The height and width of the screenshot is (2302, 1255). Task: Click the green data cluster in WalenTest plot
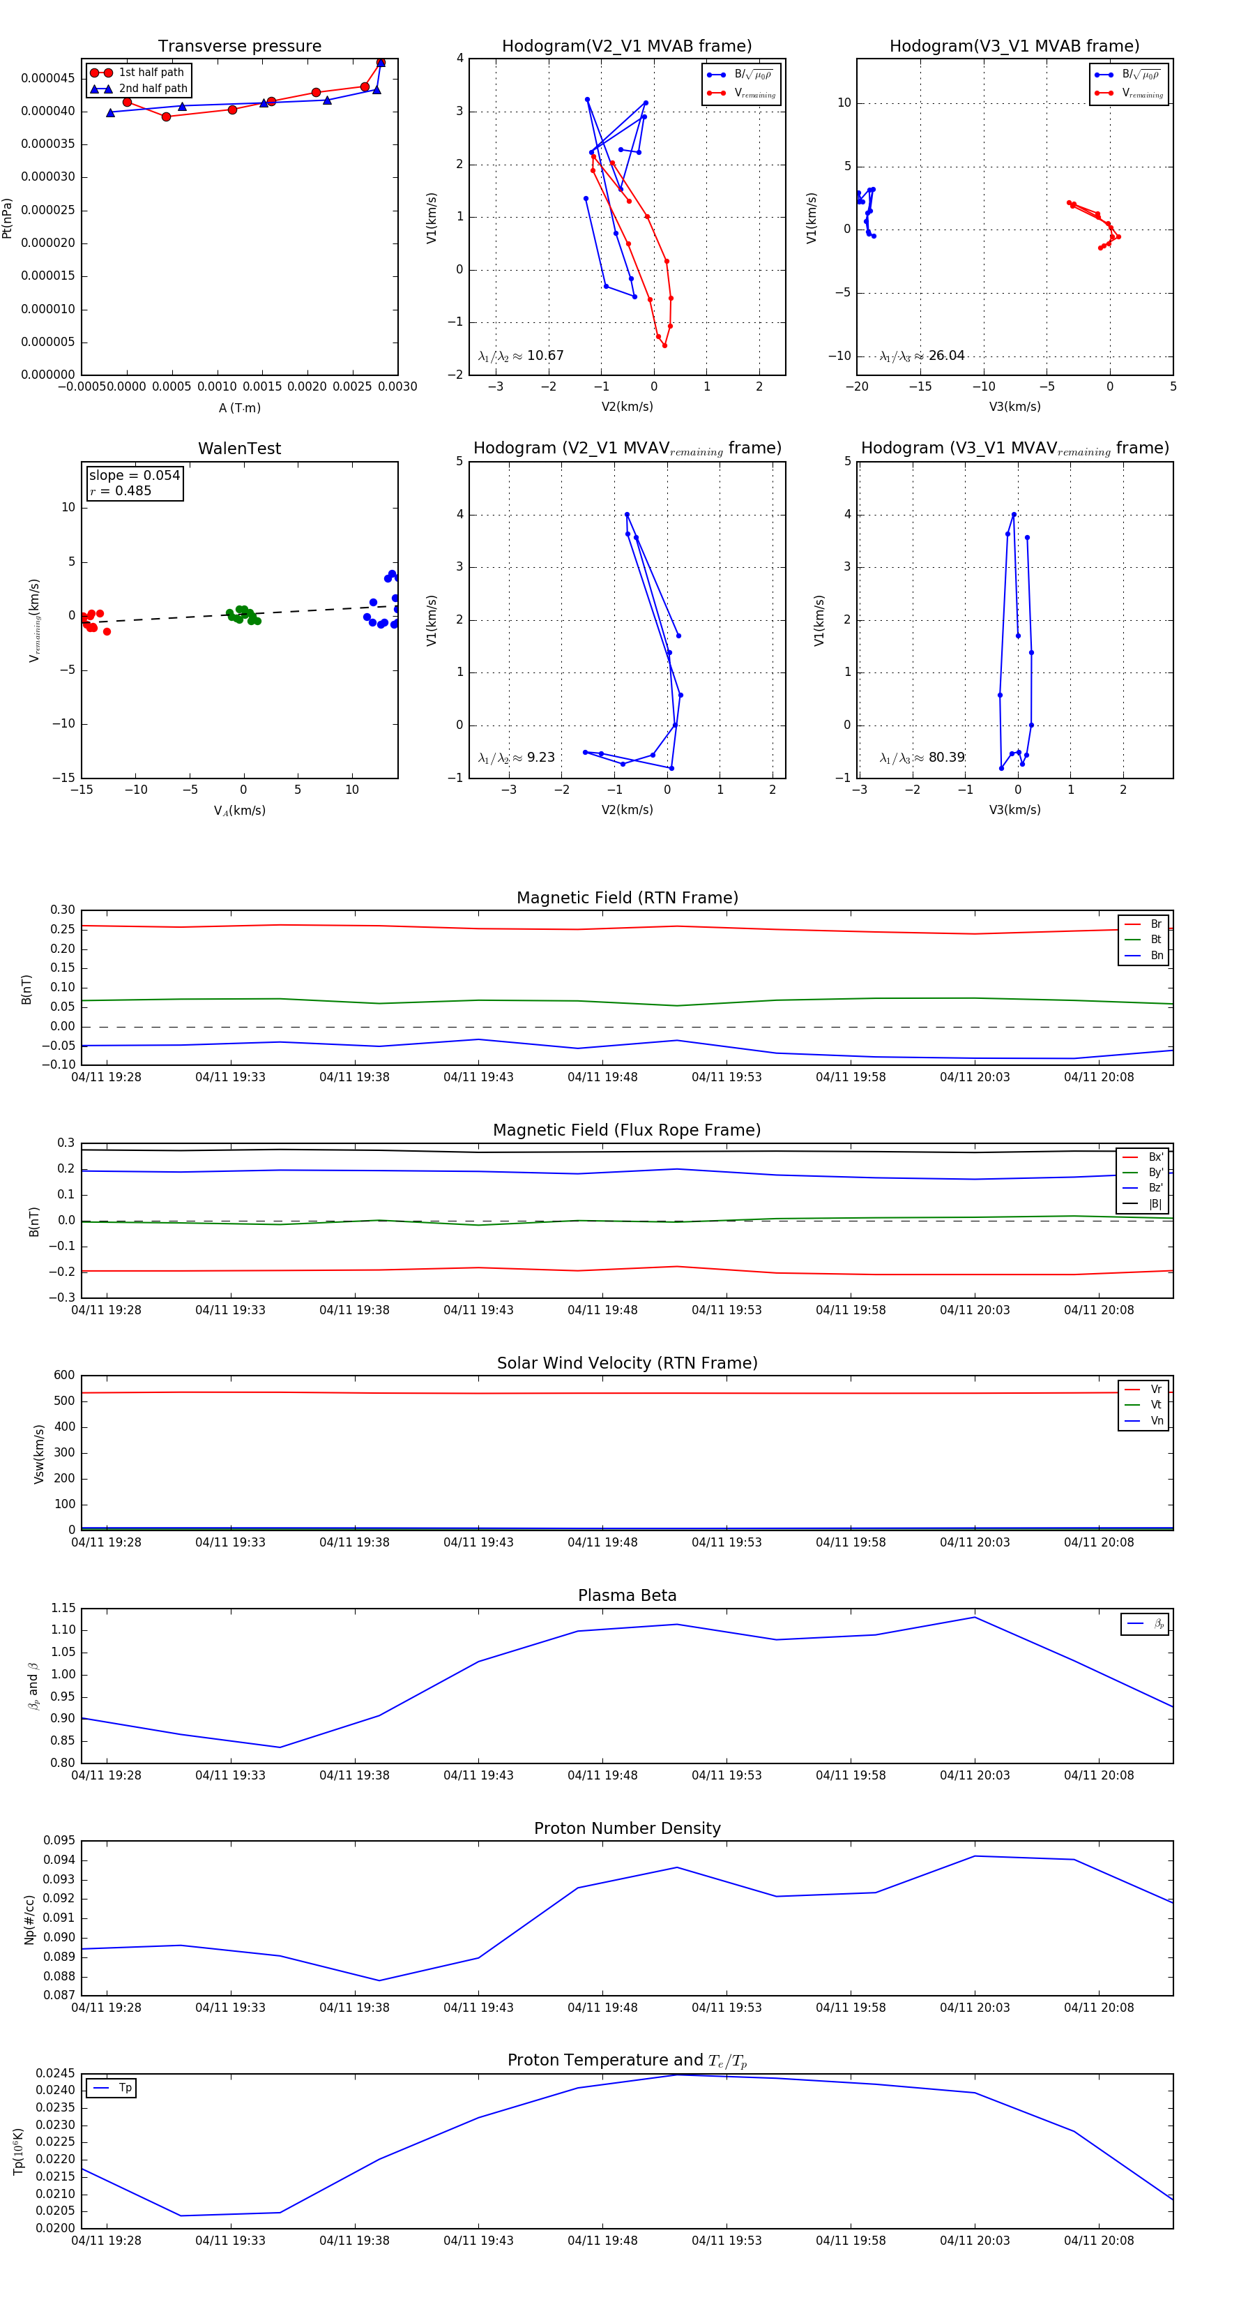click(243, 615)
